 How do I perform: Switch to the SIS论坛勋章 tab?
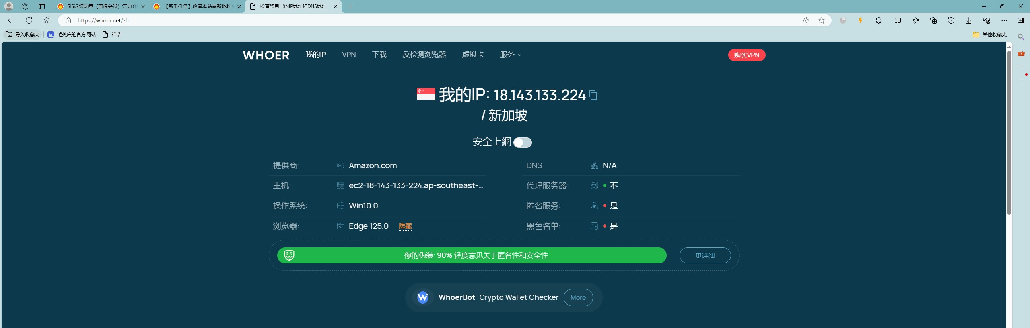[x=101, y=6]
